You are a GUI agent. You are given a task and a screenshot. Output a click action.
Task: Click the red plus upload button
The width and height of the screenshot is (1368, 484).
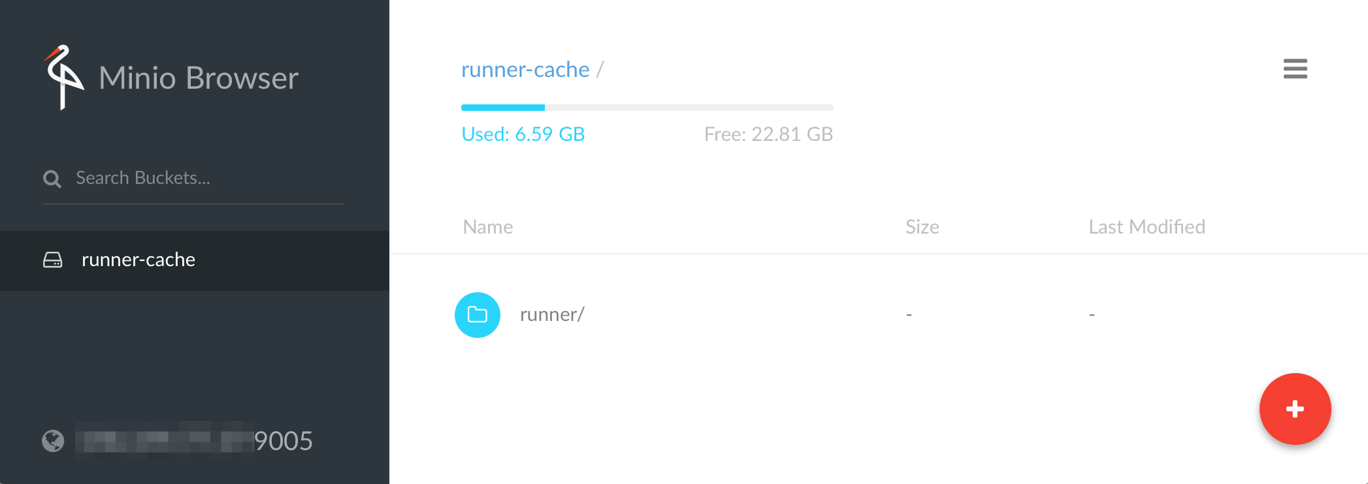[x=1295, y=409]
